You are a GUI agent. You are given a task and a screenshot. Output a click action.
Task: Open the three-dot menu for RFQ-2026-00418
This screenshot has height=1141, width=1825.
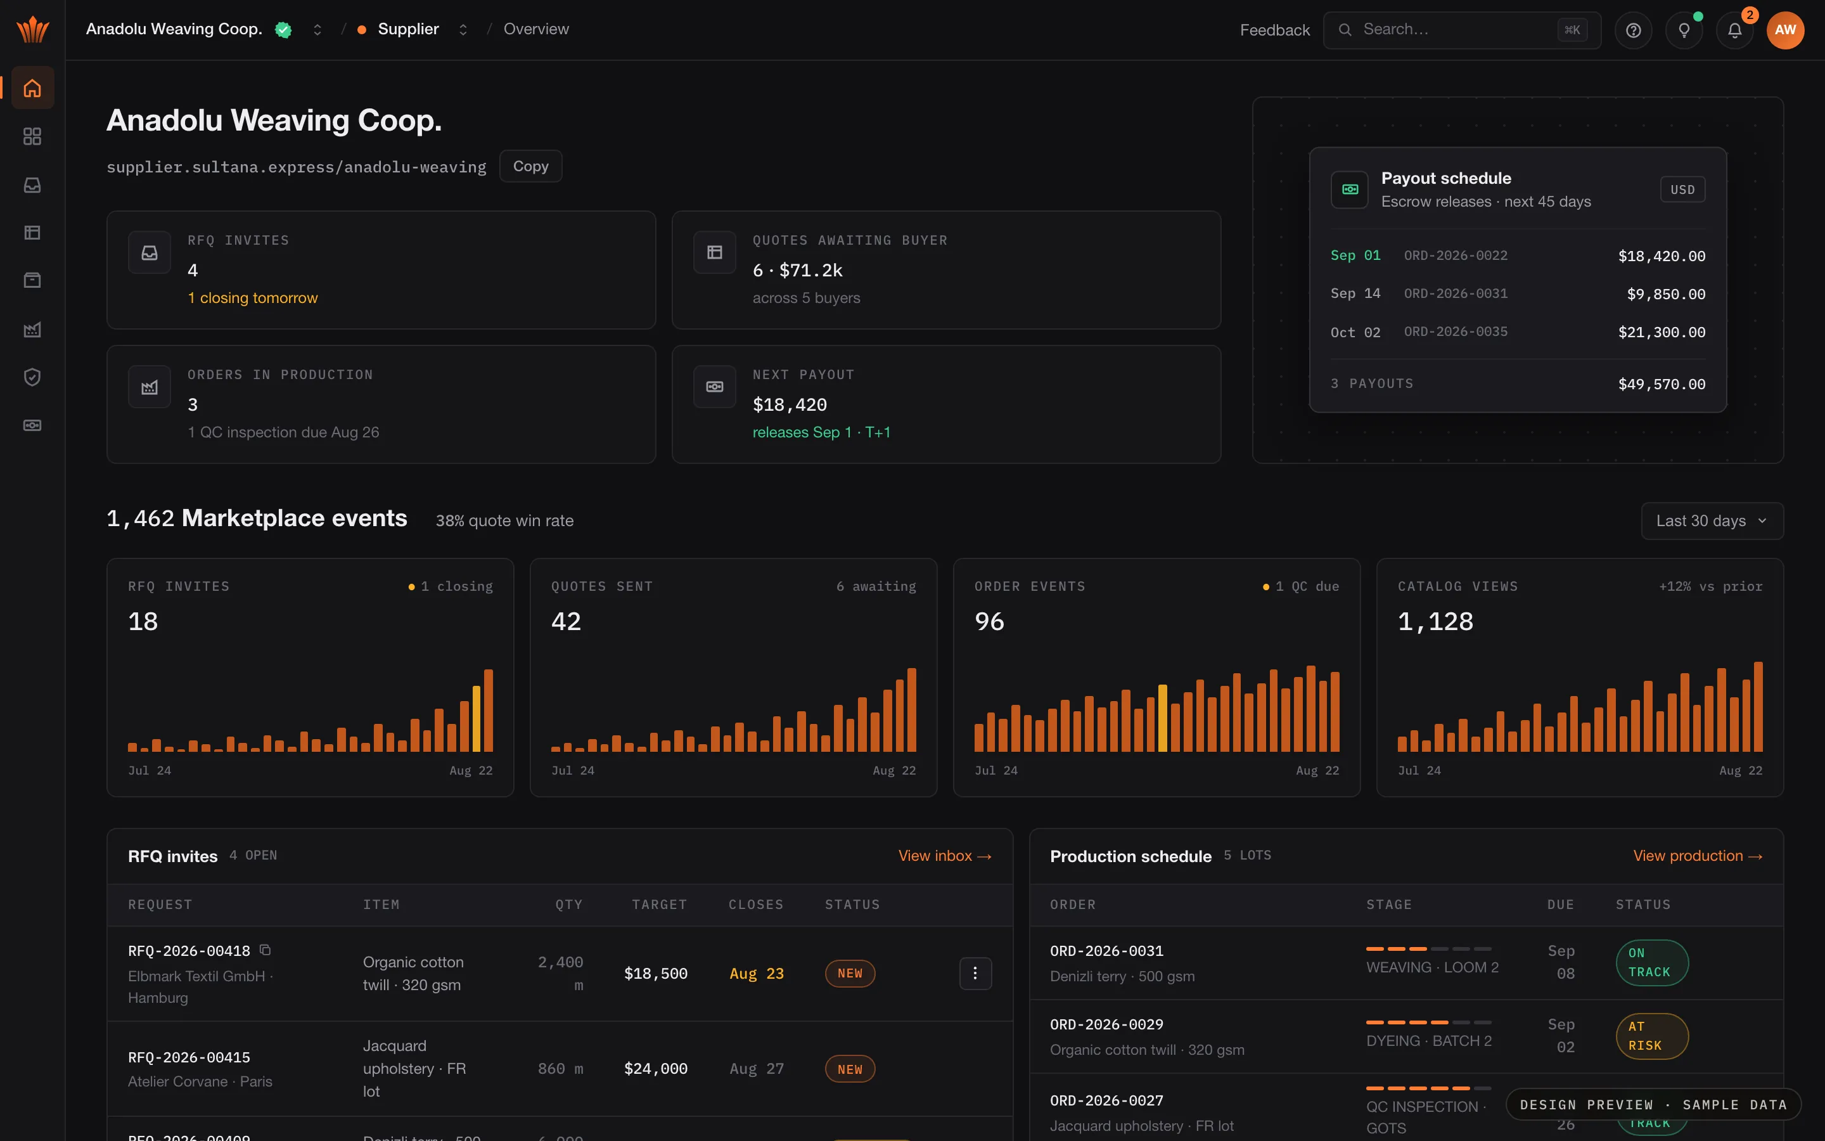coord(975,974)
